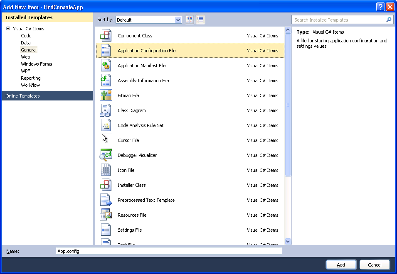Click the Settings File icon
The width and height of the screenshot is (397, 274).
pyautogui.click(x=106, y=230)
